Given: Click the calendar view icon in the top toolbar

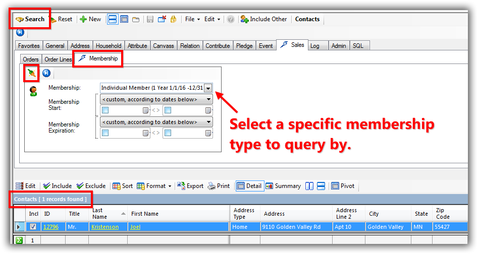Looking at the screenshot, I should tap(124, 19).
